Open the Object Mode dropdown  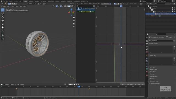6,6
